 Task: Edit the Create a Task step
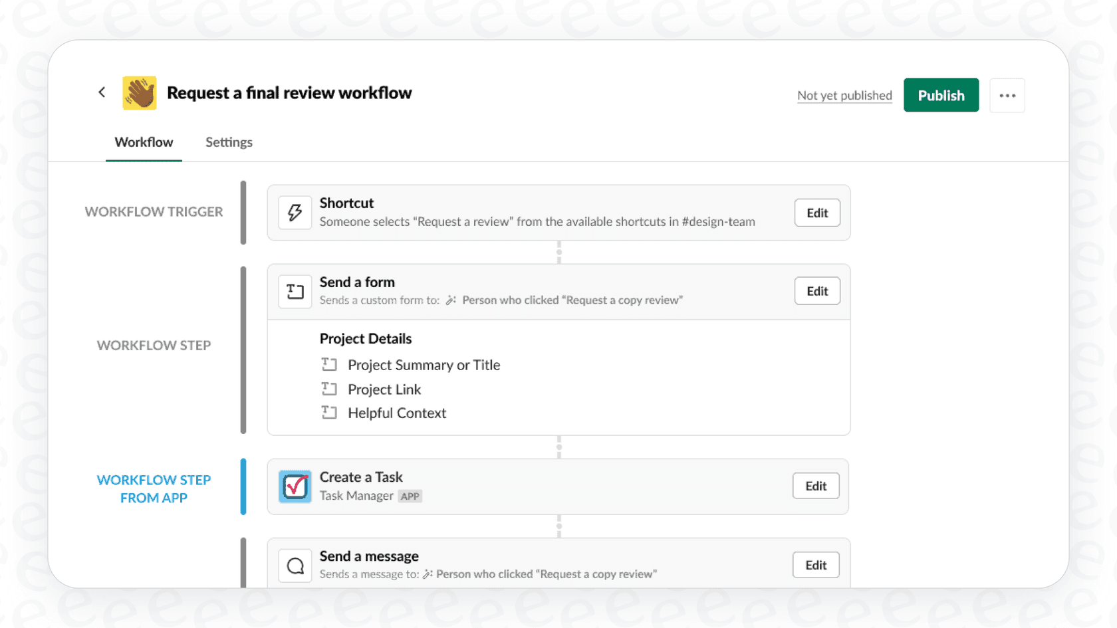(816, 486)
